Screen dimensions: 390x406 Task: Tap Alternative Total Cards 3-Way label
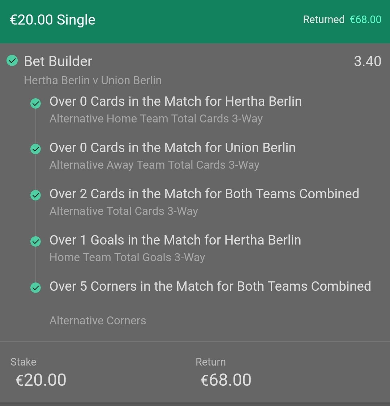124,211
